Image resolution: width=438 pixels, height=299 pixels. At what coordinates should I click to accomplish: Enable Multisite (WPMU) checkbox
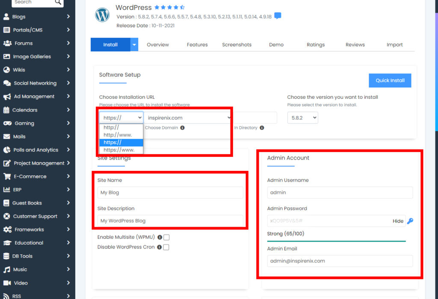(166, 237)
